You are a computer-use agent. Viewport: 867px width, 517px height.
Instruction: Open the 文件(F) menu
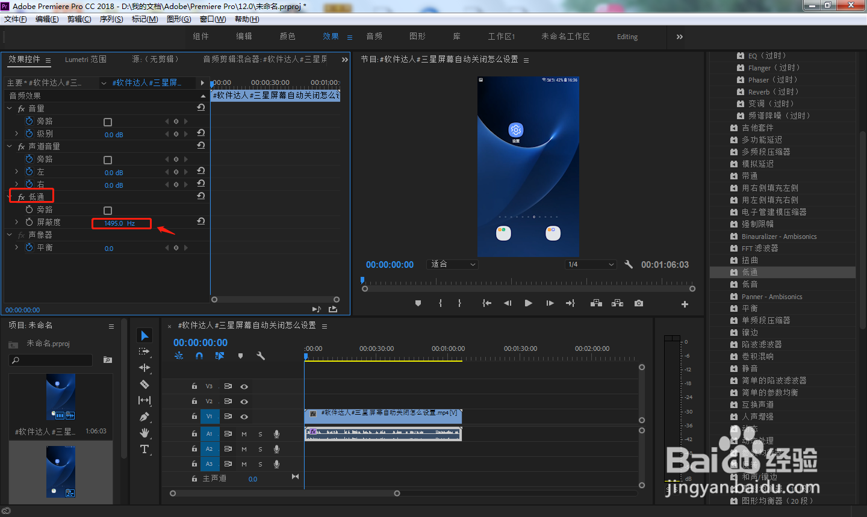(x=16, y=19)
